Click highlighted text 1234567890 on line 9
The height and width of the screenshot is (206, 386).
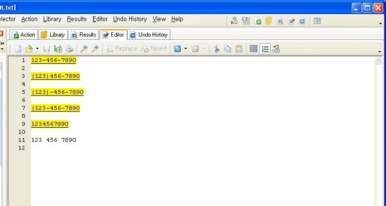click(50, 124)
